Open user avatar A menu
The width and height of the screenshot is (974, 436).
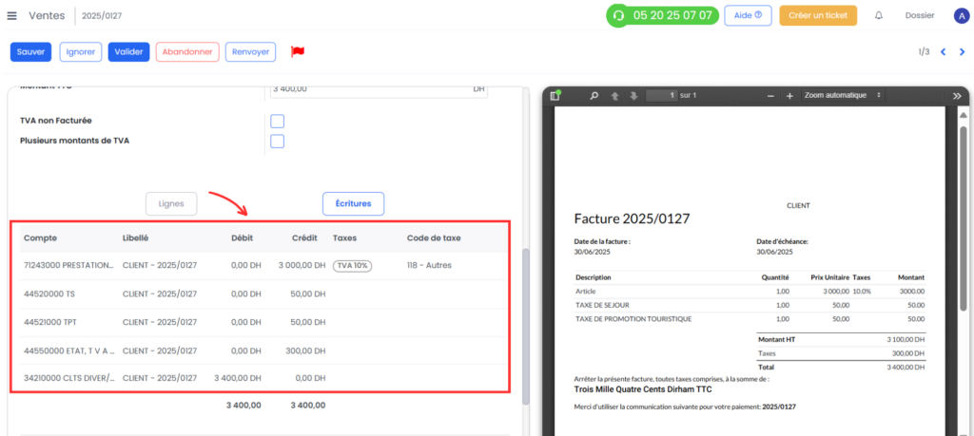click(961, 16)
